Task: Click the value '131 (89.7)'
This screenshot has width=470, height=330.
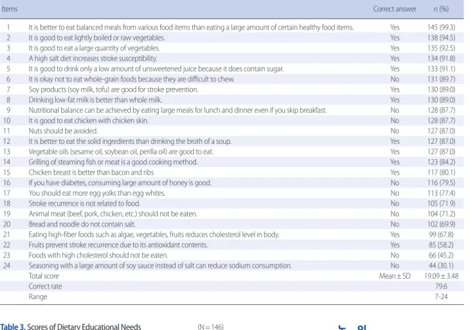Action: (x=441, y=79)
